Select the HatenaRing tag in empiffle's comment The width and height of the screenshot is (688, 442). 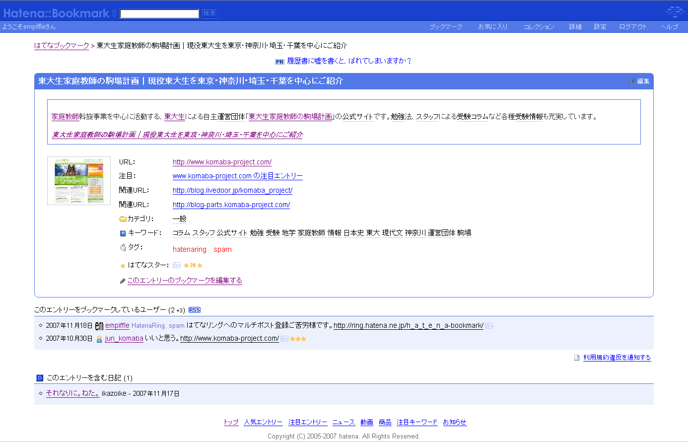pos(148,326)
